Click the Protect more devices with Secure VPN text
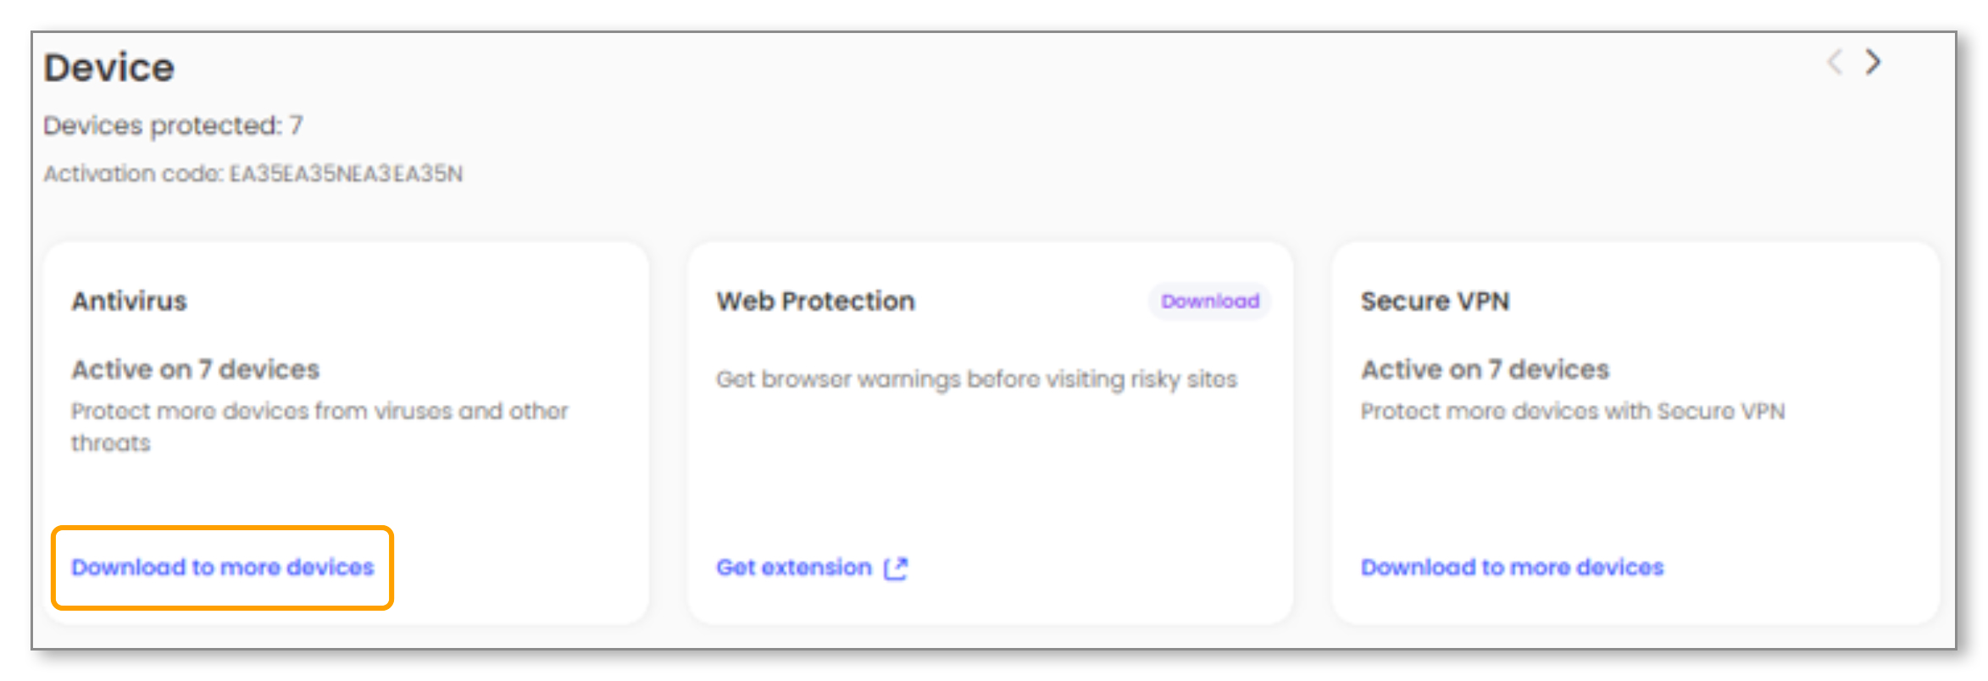Image resolution: width=1988 pixels, height=681 pixels. (x=1572, y=412)
